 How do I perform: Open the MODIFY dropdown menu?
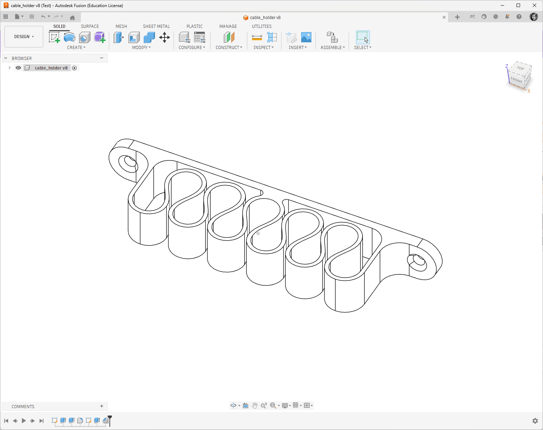(x=141, y=47)
